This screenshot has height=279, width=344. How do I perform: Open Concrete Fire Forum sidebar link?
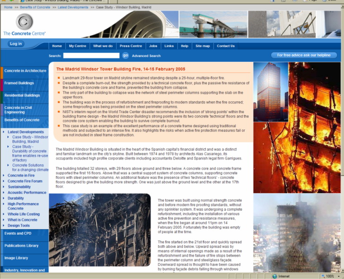[x=25, y=181]
